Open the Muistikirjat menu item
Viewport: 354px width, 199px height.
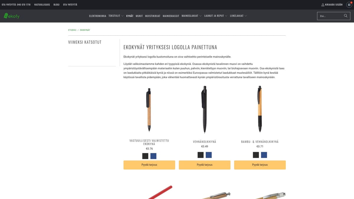tap(153, 16)
